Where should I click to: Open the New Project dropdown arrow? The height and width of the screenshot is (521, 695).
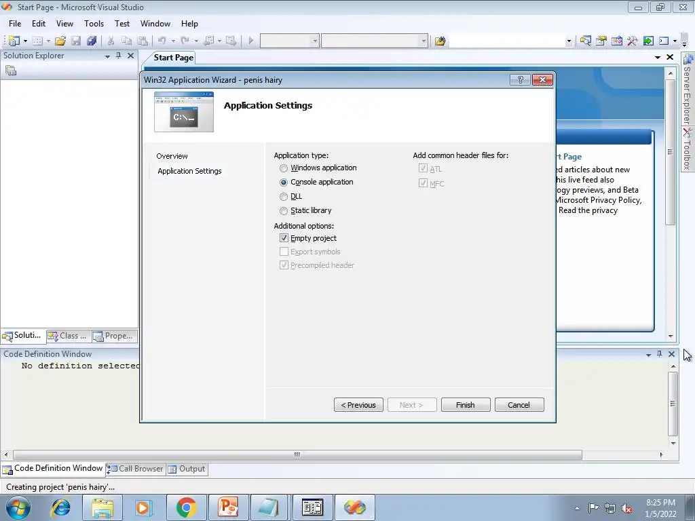(25, 41)
